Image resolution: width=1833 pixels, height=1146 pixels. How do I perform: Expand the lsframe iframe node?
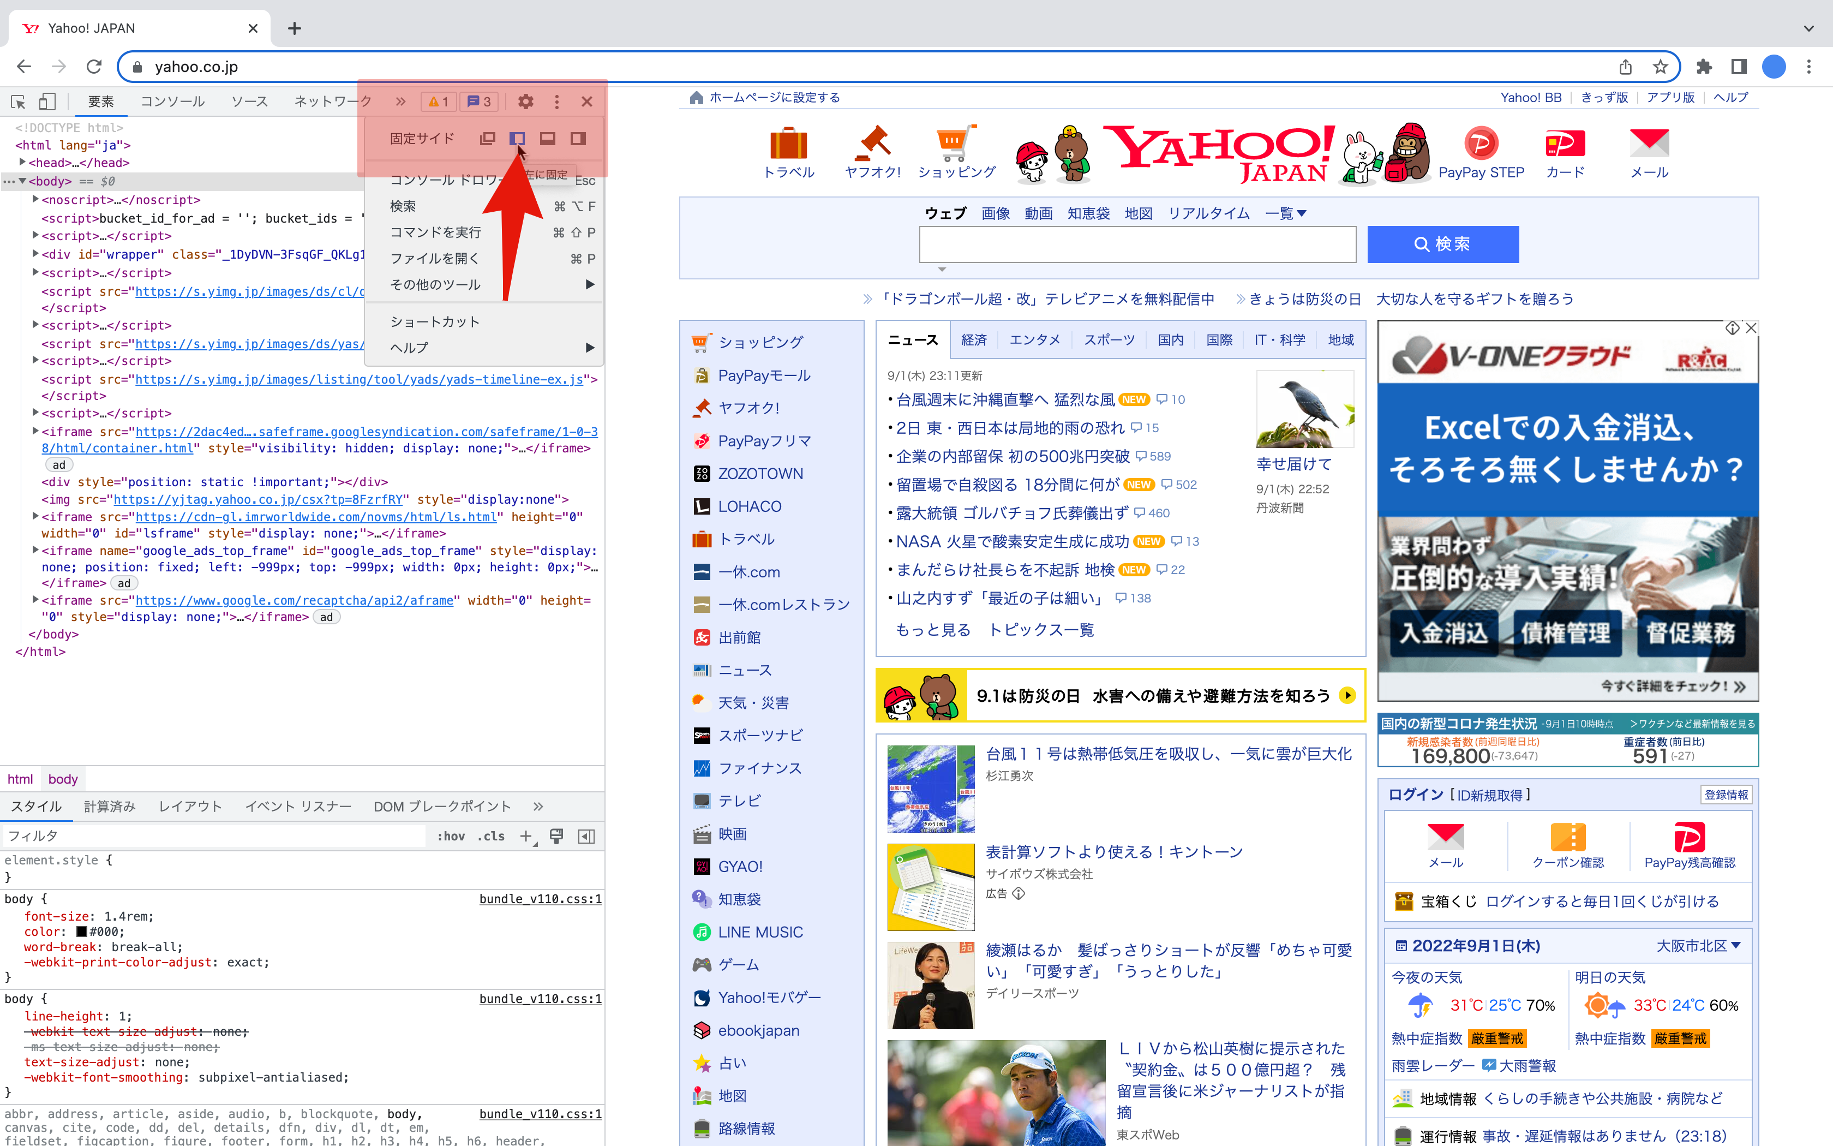point(35,516)
